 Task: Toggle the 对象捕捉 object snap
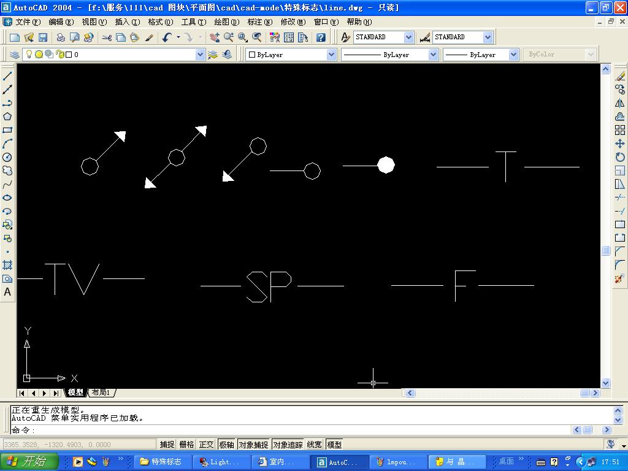tap(253, 444)
